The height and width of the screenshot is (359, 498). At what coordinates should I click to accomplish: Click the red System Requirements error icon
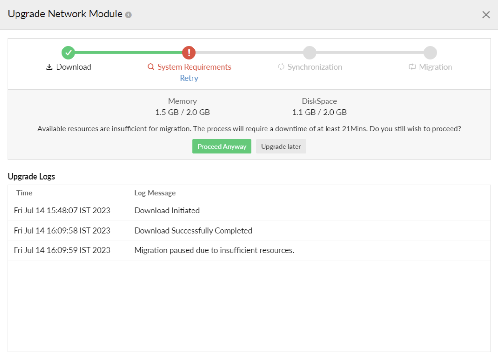(189, 52)
